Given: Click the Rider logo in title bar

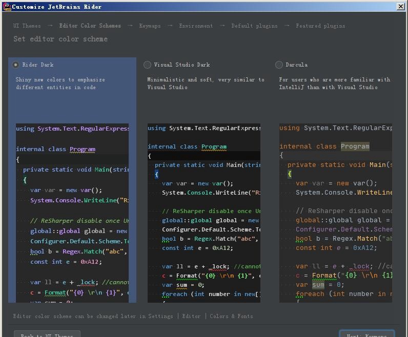Looking at the screenshot, I should point(7,7).
